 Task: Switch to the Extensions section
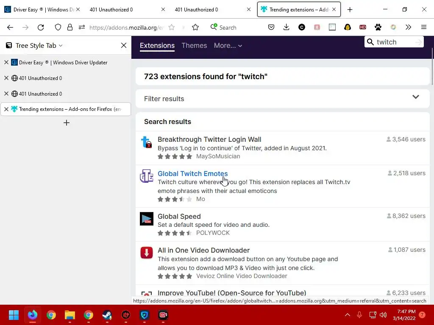coord(157,46)
